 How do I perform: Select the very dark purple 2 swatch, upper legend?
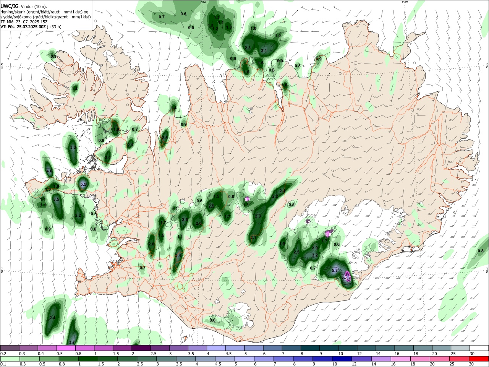[141, 348]
